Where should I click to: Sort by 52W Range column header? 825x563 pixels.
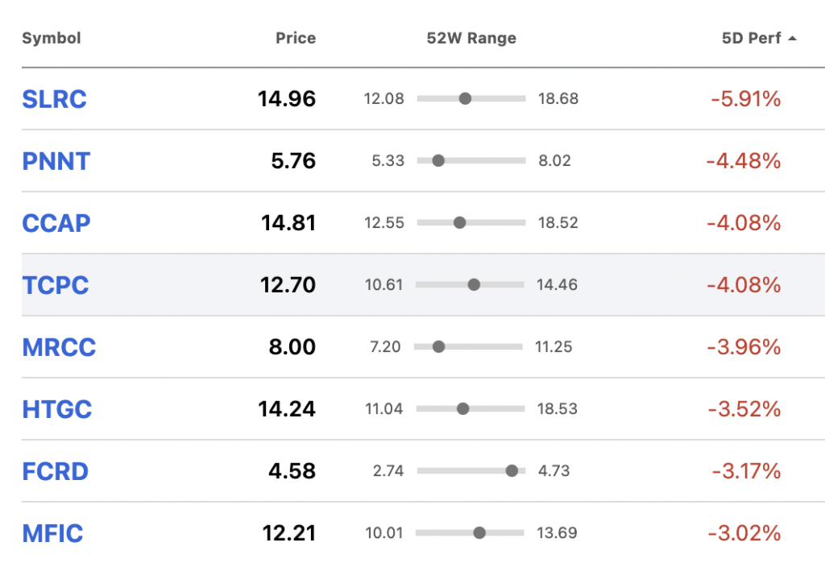[471, 39]
